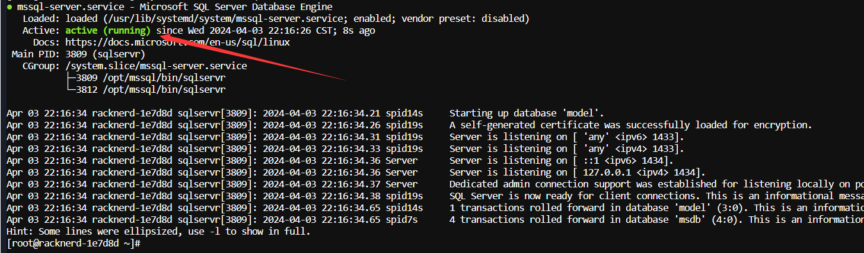Select the 3809 sqlservr process tree entry

[151, 77]
